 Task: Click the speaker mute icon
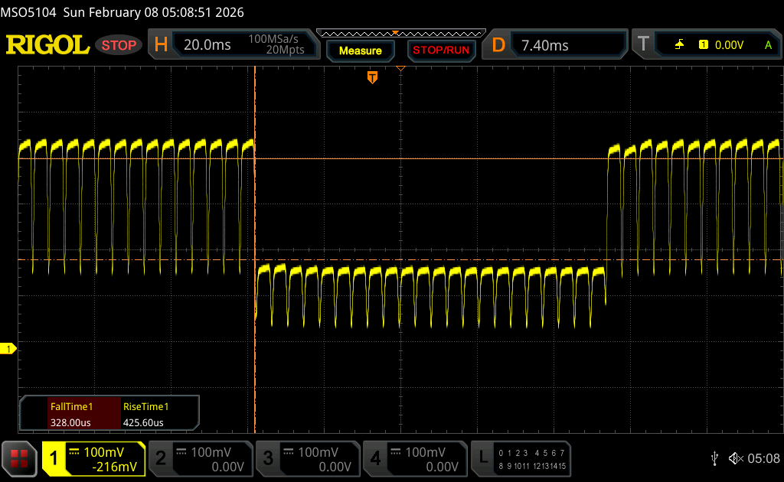tap(735, 458)
